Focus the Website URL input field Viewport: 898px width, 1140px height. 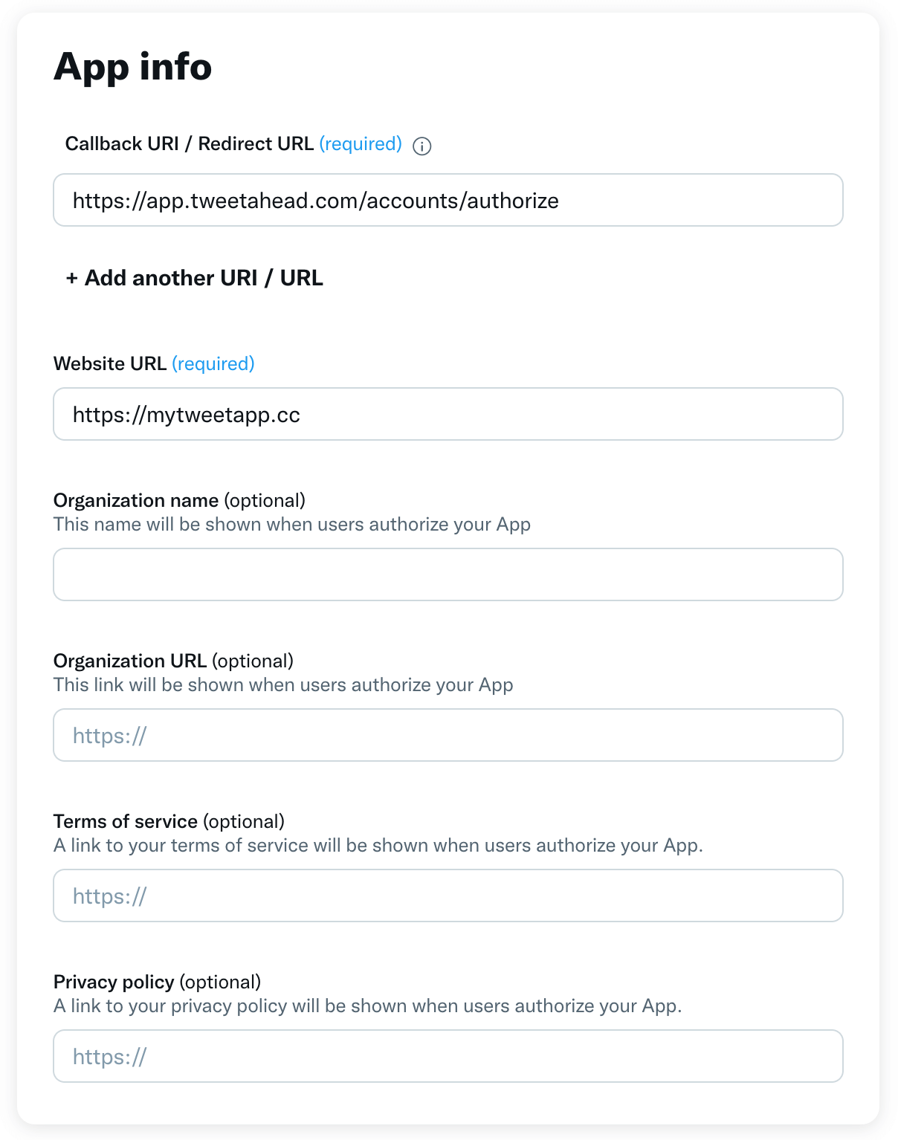pos(448,415)
